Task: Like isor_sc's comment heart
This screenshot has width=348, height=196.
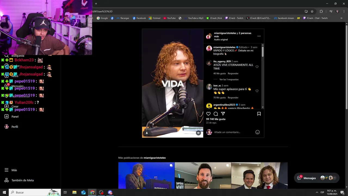Action: [x=257, y=91]
